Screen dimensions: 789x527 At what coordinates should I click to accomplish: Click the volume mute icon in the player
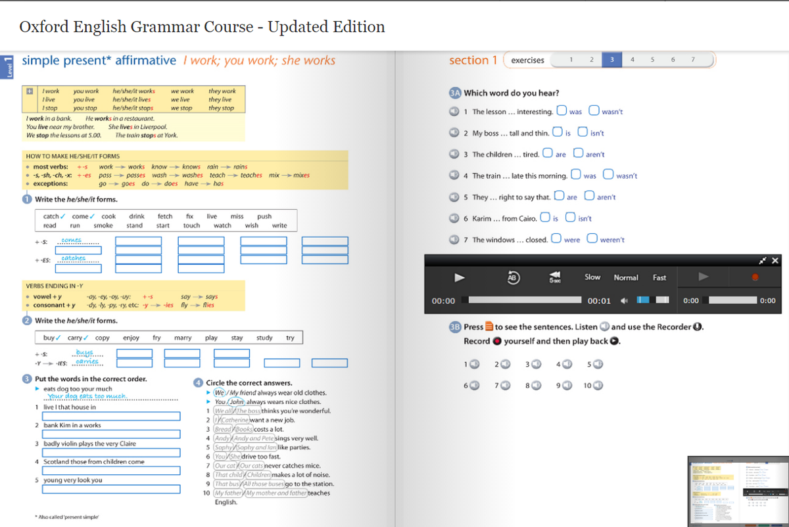623,300
